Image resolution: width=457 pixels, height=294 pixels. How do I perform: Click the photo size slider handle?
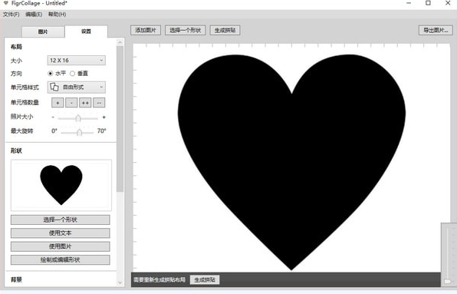[78, 118]
